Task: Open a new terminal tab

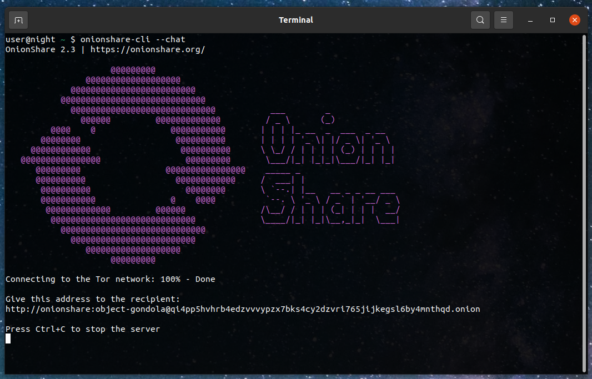Action: tap(18, 20)
